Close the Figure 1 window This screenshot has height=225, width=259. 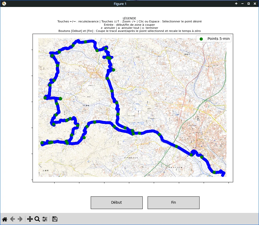tap(255, 4)
